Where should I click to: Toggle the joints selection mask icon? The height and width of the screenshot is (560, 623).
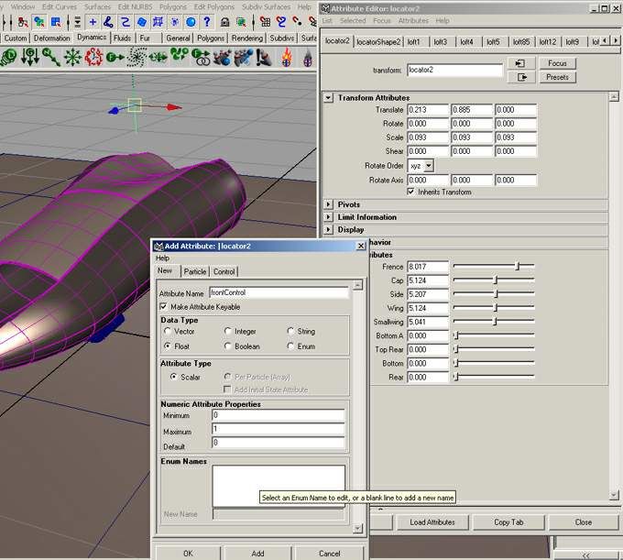(x=108, y=22)
